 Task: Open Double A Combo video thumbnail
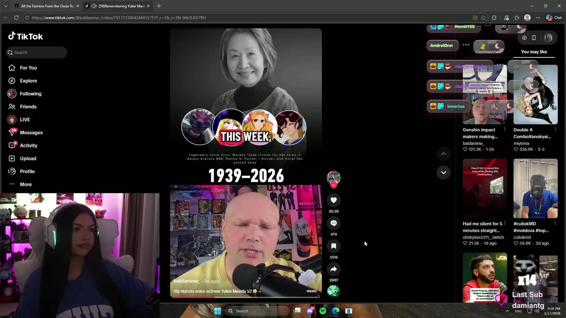pos(535,95)
